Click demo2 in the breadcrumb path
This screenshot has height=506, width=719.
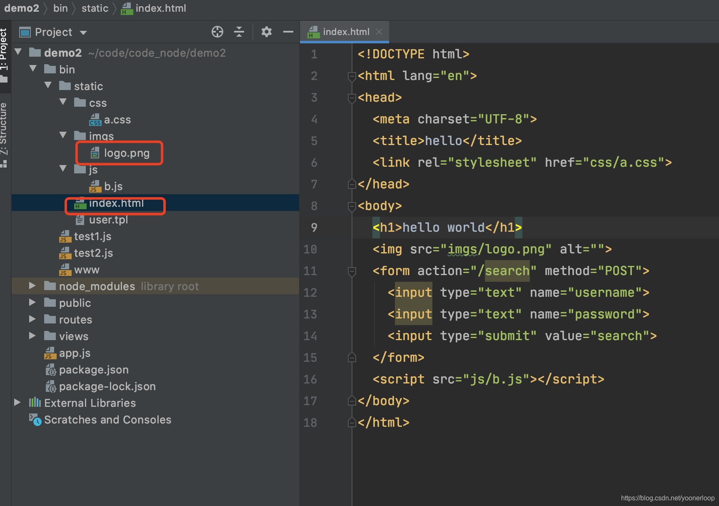pyautogui.click(x=22, y=8)
